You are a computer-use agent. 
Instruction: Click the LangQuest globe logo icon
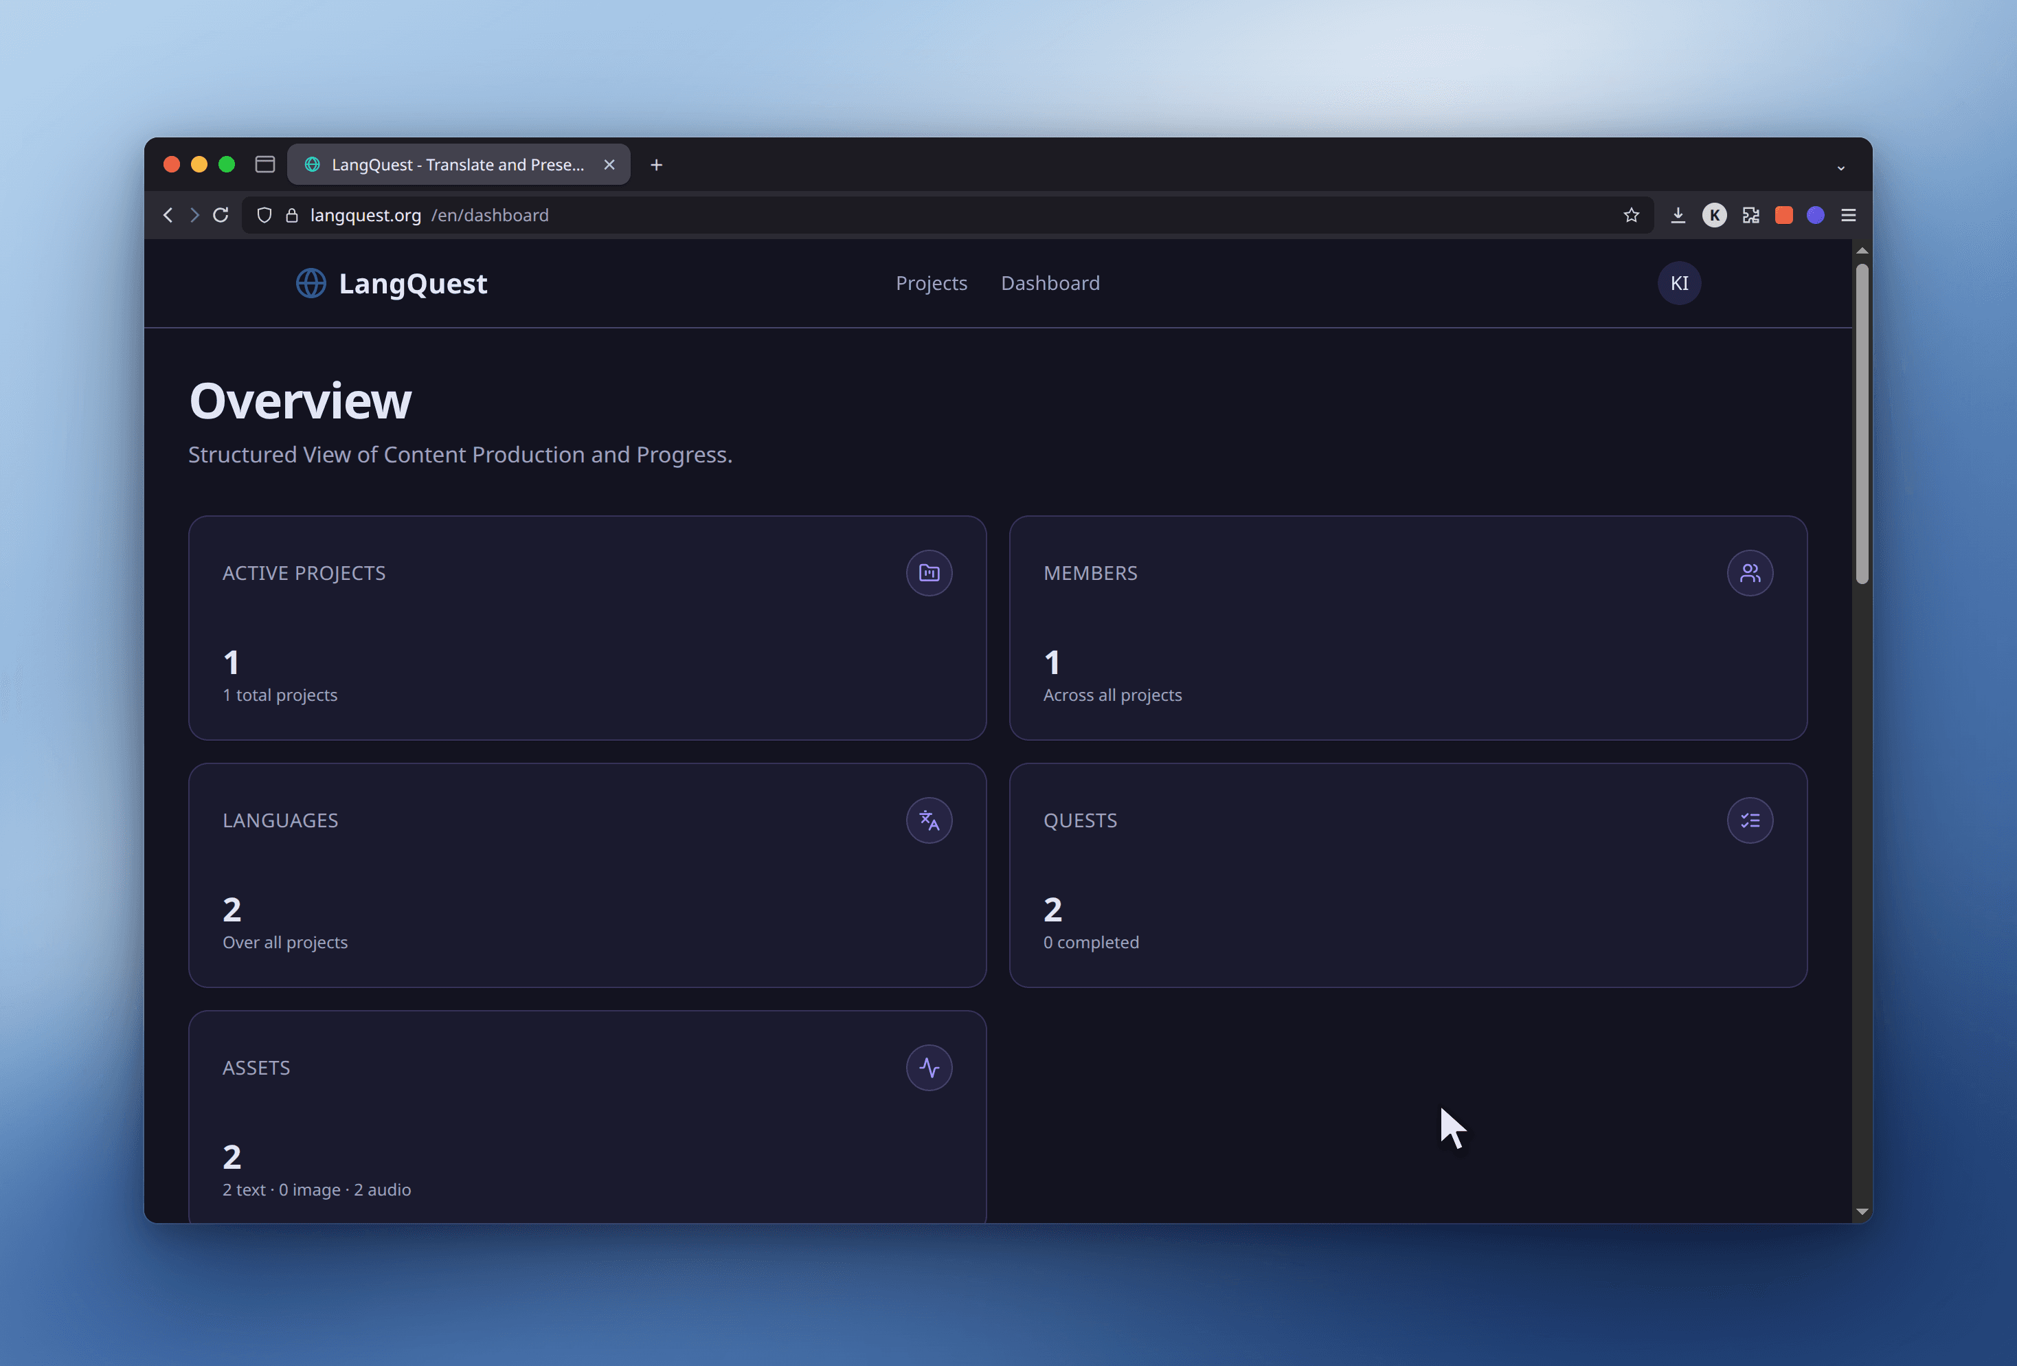click(x=311, y=283)
